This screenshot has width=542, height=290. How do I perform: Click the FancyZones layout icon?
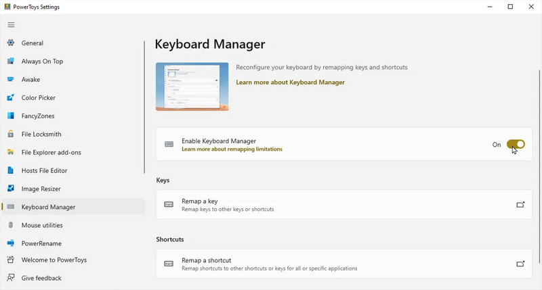pos(11,116)
